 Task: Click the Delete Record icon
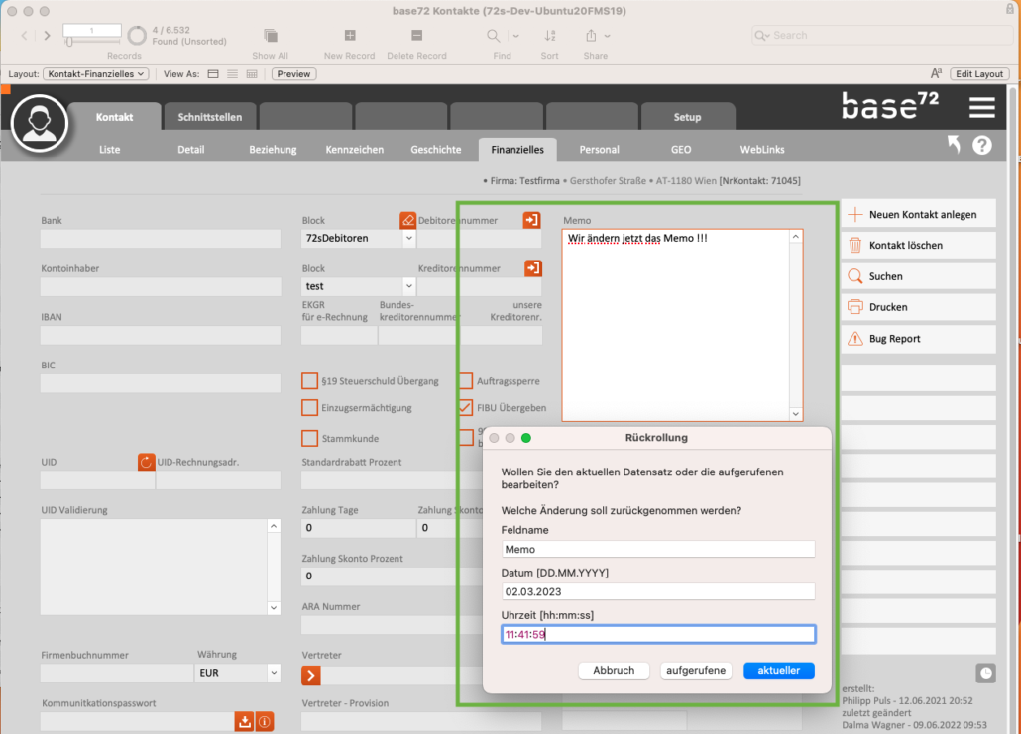pos(416,35)
